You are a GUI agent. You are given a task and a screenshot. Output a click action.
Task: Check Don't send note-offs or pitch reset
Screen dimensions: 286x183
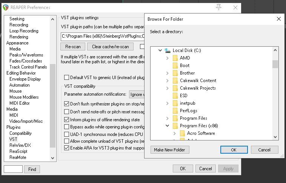pos(66,111)
